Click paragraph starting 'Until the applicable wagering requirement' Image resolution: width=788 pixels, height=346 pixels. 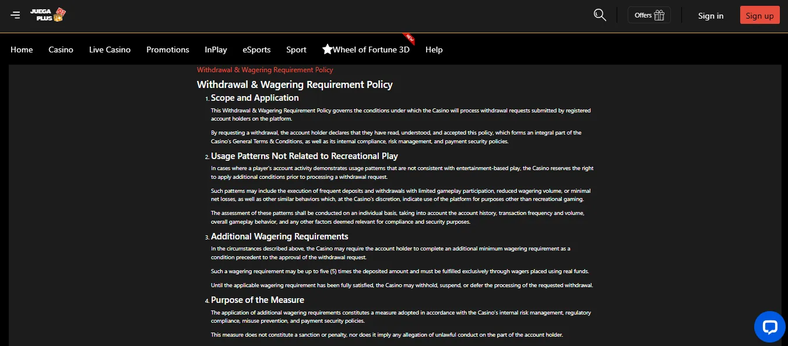point(402,285)
